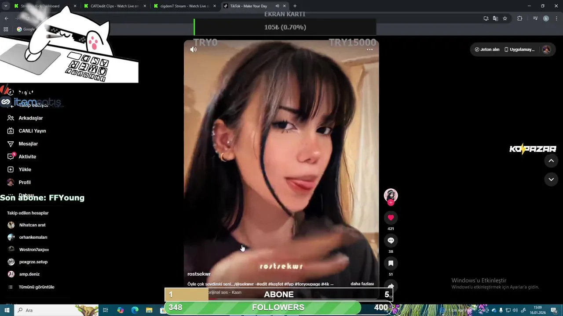Open the followed account orhankemaları

point(27,237)
